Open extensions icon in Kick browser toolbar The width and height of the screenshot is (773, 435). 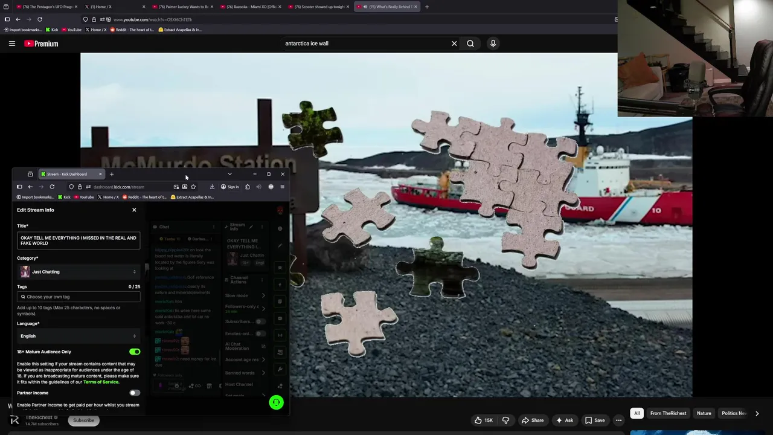247,187
